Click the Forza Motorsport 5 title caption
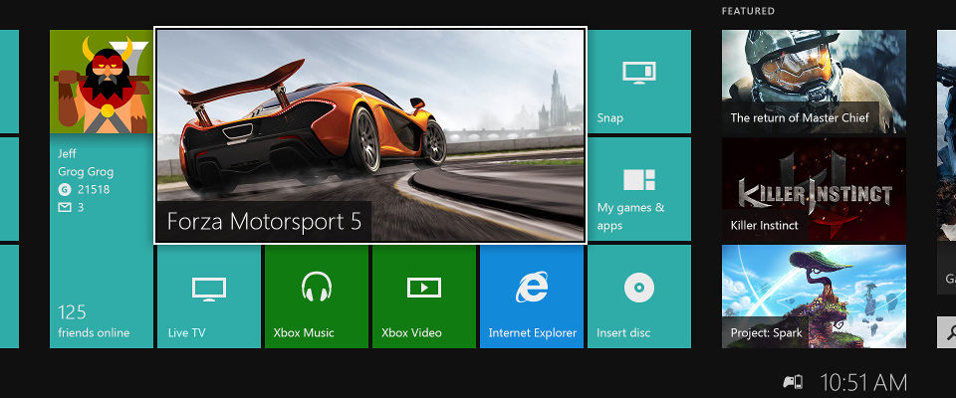This screenshot has height=398, width=956. (264, 221)
